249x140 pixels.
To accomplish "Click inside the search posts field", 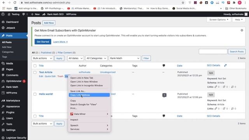I will [213, 52].
